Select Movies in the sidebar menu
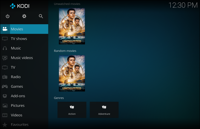This screenshot has width=200, height=129. pyautogui.click(x=24, y=29)
